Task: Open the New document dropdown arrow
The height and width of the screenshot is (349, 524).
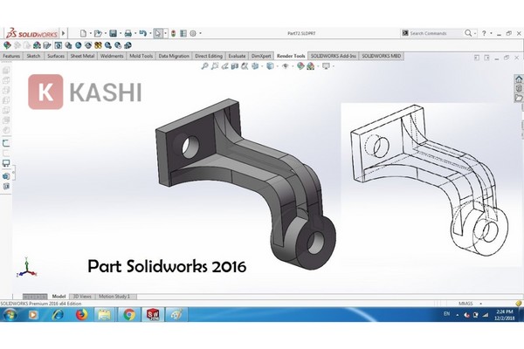Action: [x=91, y=33]
